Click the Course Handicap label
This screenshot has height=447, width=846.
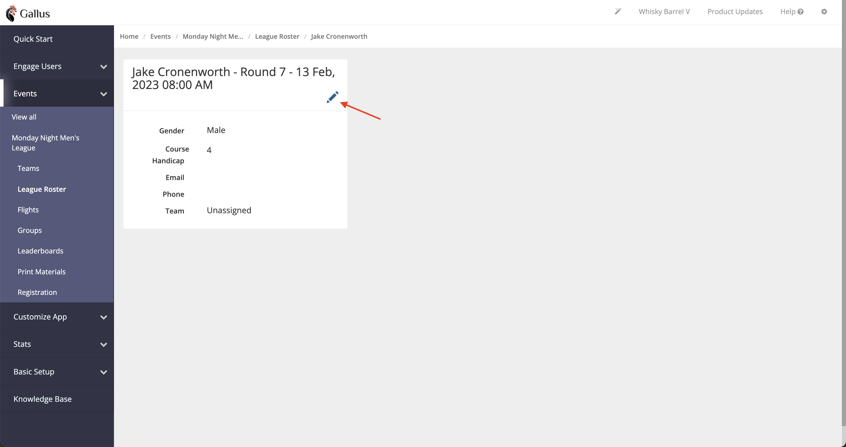pos(170,155)
